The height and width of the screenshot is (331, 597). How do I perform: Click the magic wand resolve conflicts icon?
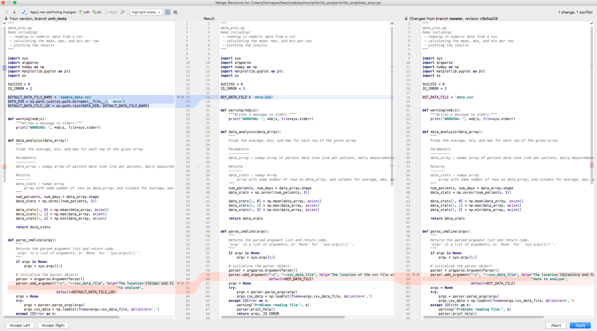(x=123, y=12)
